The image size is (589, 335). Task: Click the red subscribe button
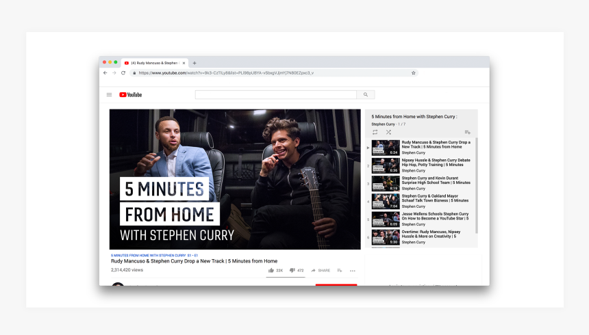tap(336, 284)
